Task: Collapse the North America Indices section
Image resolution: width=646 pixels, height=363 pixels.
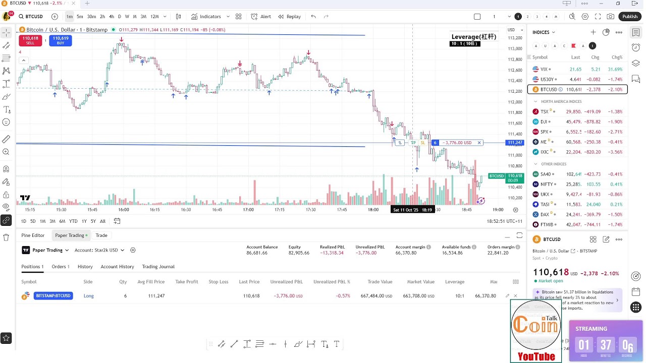Action: pyautogui.click(x=535, y=101)
